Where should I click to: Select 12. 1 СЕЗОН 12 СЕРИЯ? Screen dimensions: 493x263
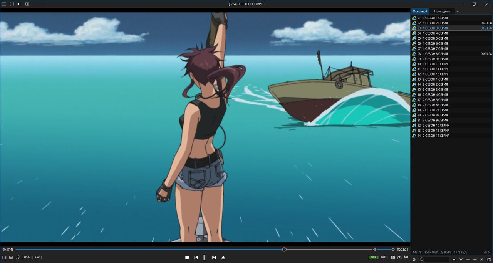pos(452,74)
